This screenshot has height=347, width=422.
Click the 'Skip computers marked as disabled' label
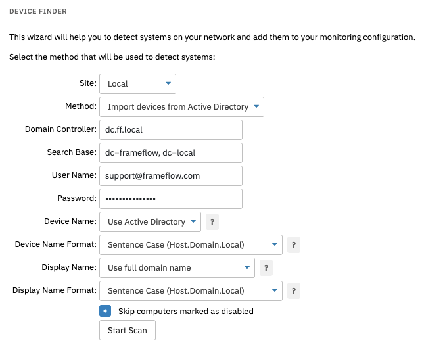click(x=186, y=312)
